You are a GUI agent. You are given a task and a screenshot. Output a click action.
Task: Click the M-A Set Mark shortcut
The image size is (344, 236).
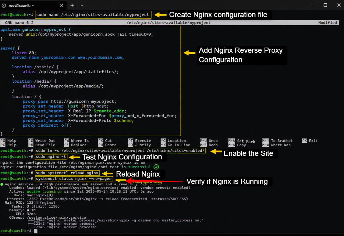tap(242, 141)
